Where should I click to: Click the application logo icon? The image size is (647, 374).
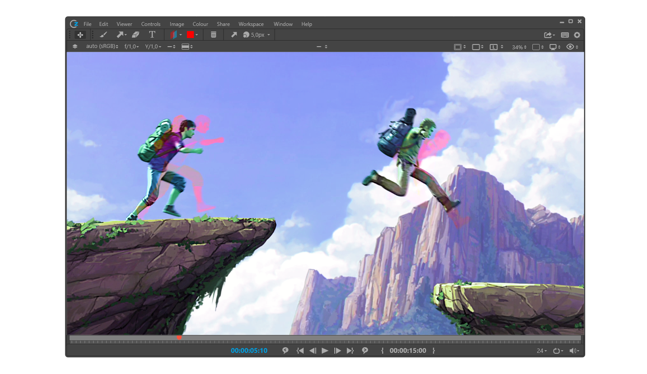pyautogui.click(x=74, y=24)
